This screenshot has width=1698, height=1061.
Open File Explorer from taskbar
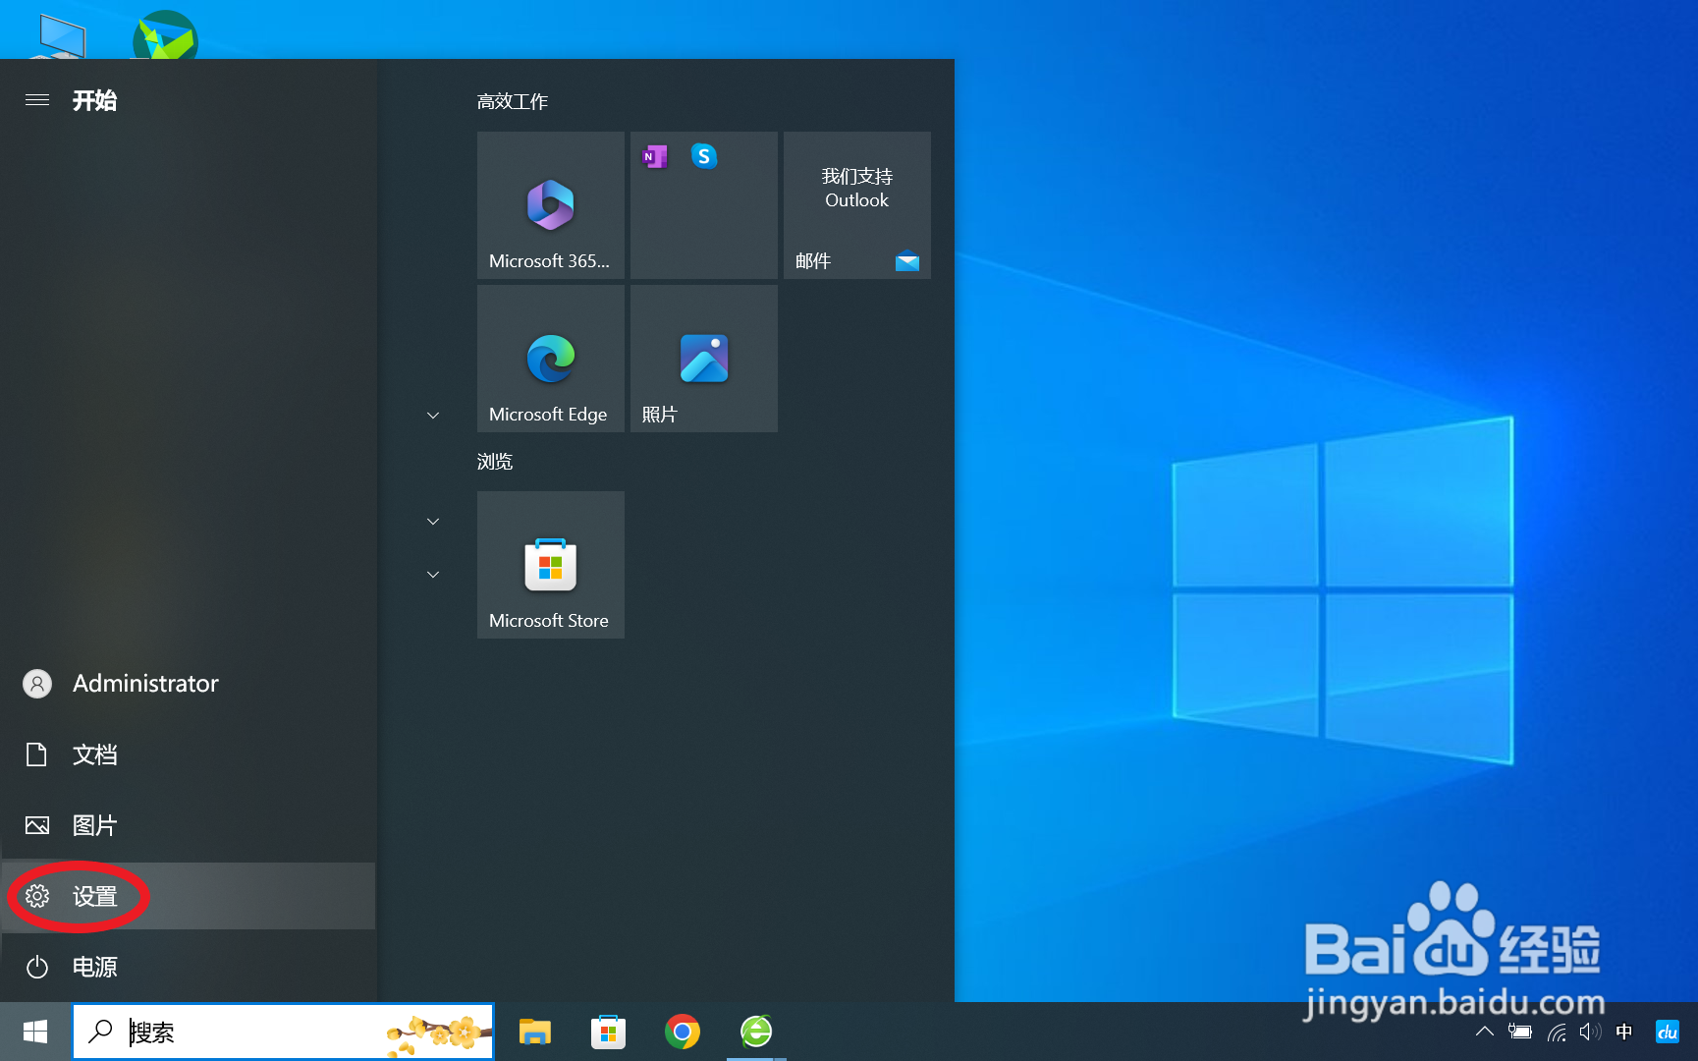pos(535,1032)
